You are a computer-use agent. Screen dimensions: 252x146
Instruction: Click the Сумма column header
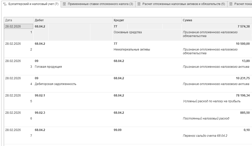point(216,20)
